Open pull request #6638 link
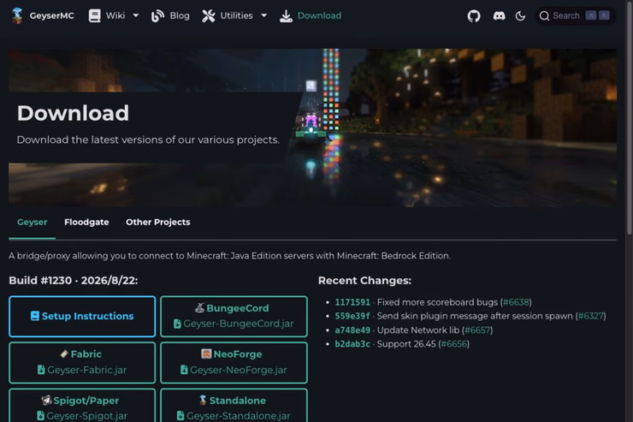Viewport: 633px width, 422px height. click(516, 302)
